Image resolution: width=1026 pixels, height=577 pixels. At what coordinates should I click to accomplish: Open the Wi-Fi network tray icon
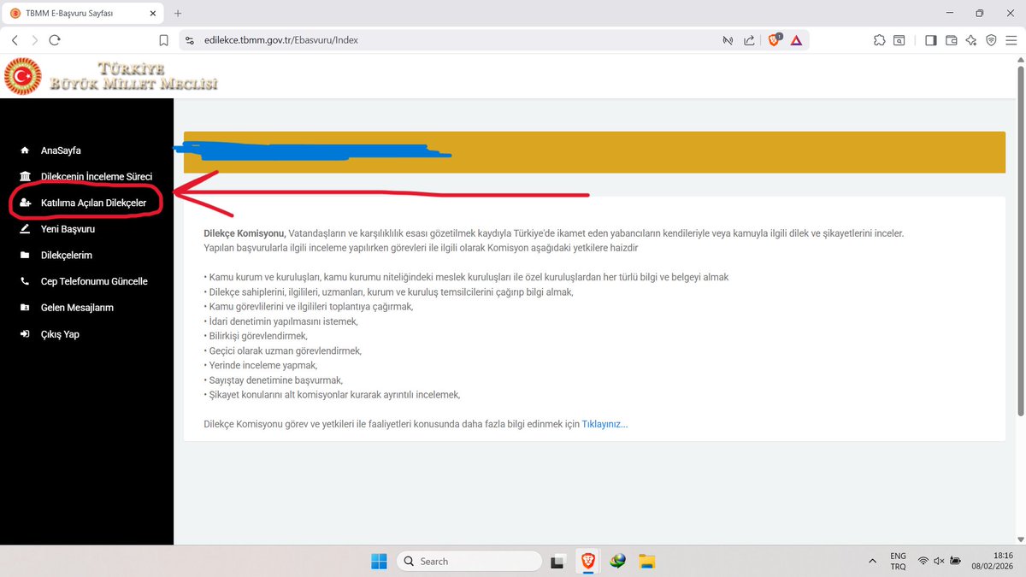coord(923,561)
